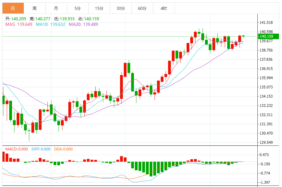Click the MACD:0.000 indicator label
282x187 pixels.
coord(17,149)
